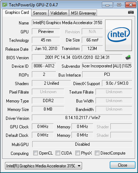138x173 pixels.
Task: Click the Memory Type field DDR2
Action: [x=48, y=101]
